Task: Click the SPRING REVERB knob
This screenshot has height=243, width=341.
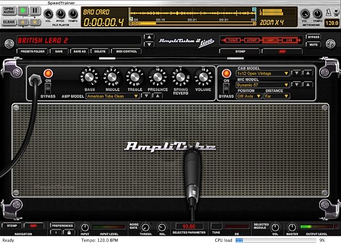Action: coord(181,77)
